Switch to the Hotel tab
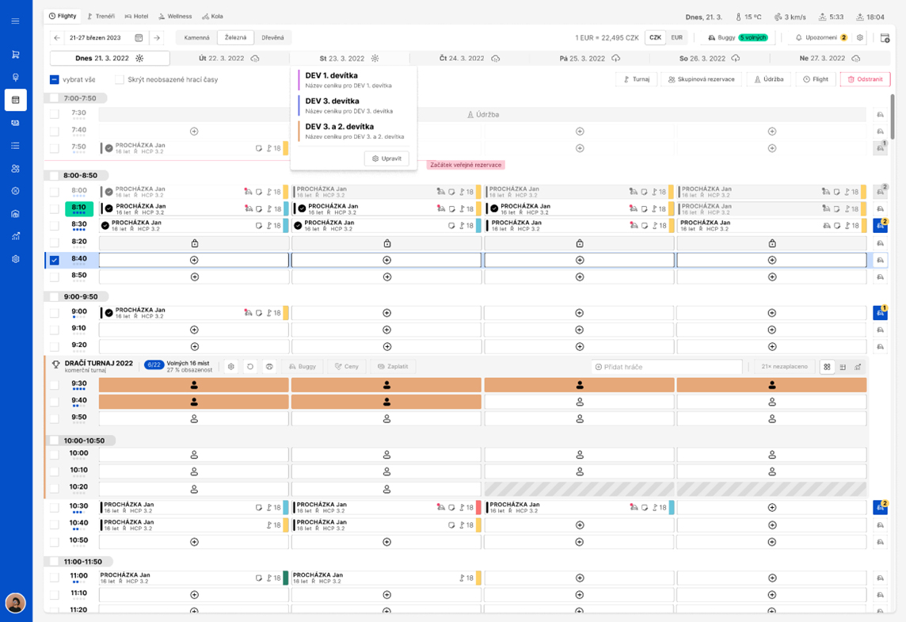The image size is (906, 622). click(137, 16)
